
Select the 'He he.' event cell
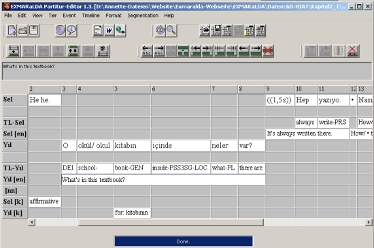(45, 100)
